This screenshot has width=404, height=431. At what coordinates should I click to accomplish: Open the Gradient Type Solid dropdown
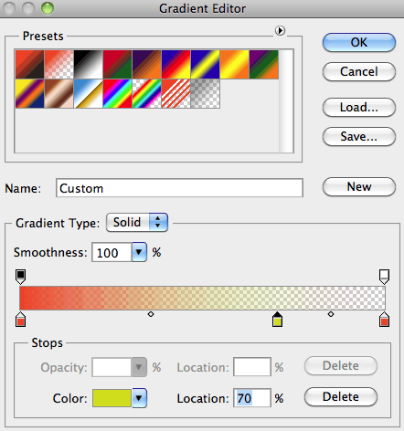pos(137,222)
